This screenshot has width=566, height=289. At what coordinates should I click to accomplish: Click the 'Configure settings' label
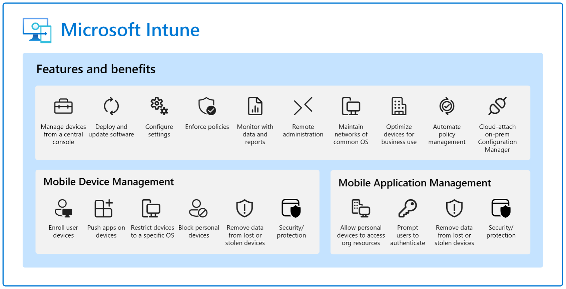pos(159,130)
